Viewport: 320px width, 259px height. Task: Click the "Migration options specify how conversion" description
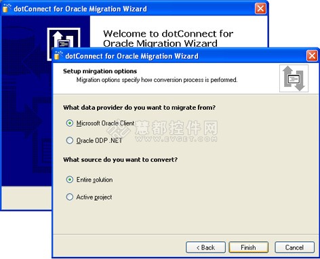click(x=157, y=80)
